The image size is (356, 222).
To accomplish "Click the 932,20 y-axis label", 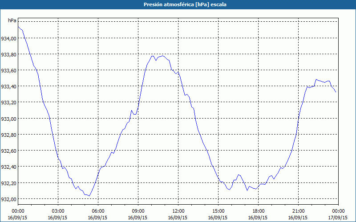I will click(x=9, y=183).
